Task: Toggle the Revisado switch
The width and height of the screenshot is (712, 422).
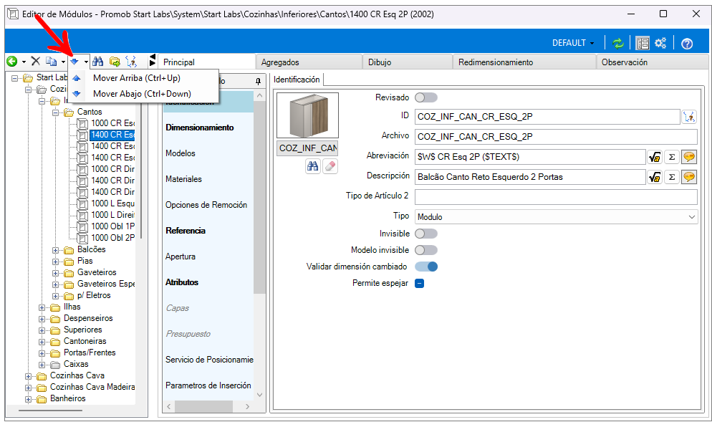Action: pyautogui.click(x=425, y=97)
